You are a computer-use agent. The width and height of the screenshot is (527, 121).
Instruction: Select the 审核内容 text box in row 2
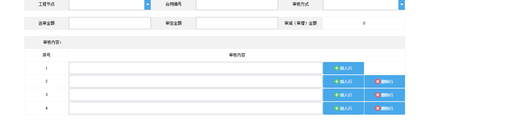coord(196,81)
